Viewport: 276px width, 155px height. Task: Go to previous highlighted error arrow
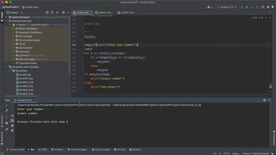click(x=266, y=18)
